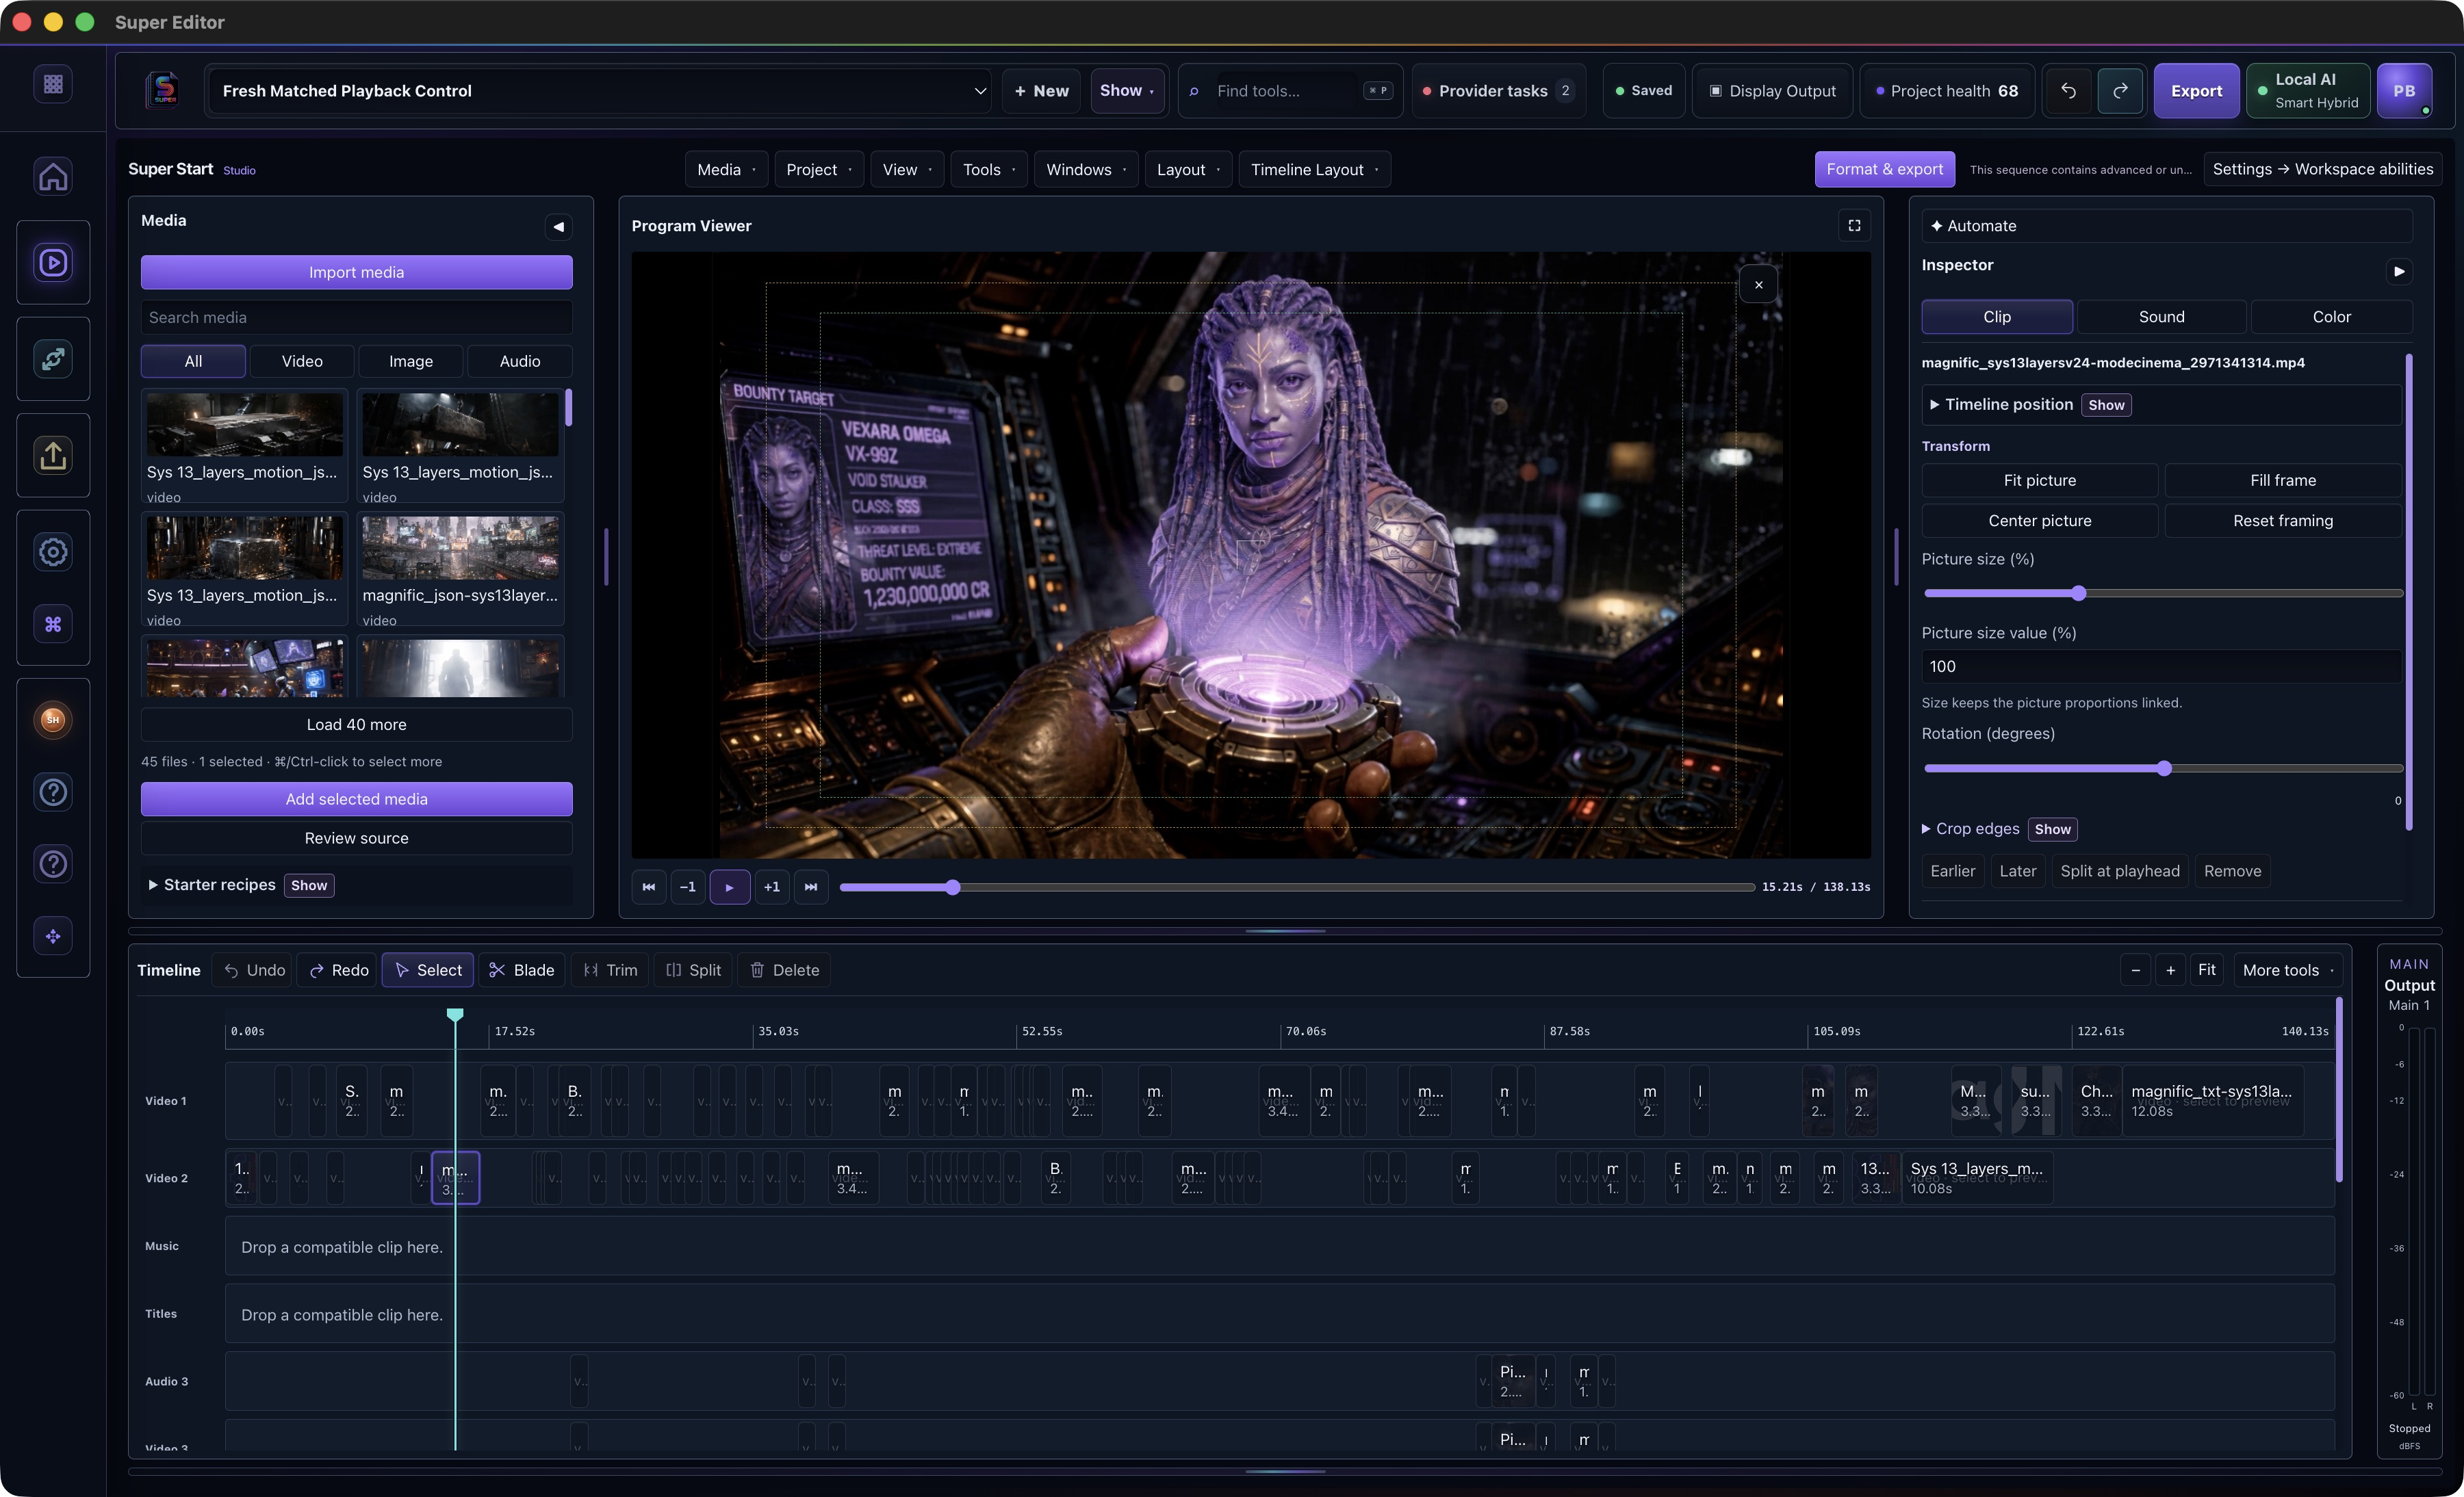Viewport: 2464px width, 1497px height.
Task: Filter media by Video
Action: click(302, 361)
